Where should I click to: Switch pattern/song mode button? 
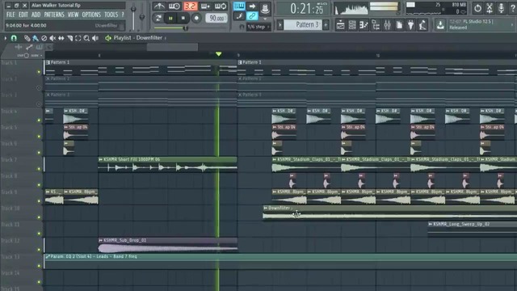click(x=158, y=18)
